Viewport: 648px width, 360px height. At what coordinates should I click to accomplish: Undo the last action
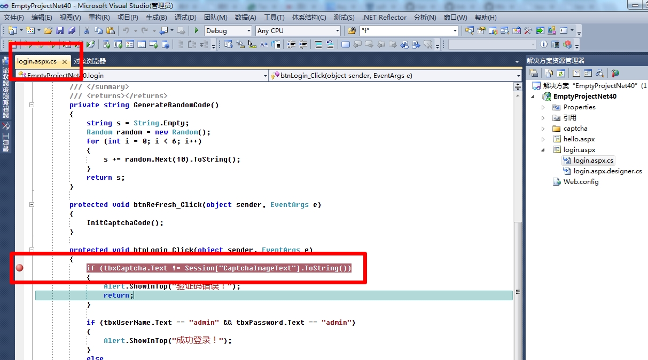tap(126, 30)
